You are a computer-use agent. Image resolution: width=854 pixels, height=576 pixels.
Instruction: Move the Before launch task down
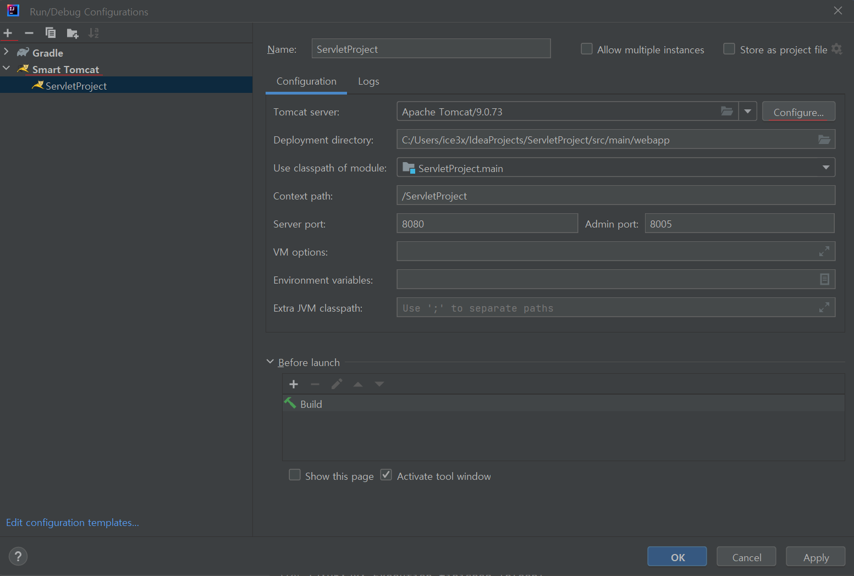[x=379, y=384]
